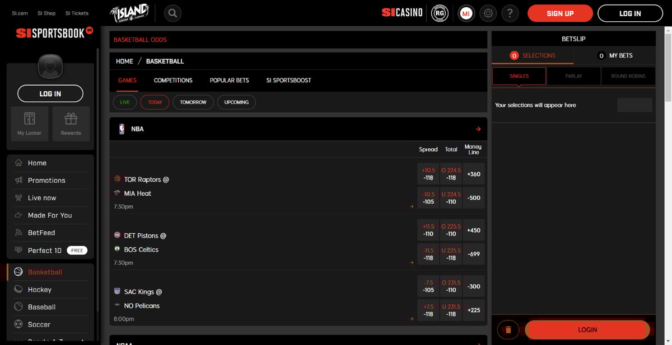Click the Perfect 10 icon
The image size is (672, 345).
[18, 251]
